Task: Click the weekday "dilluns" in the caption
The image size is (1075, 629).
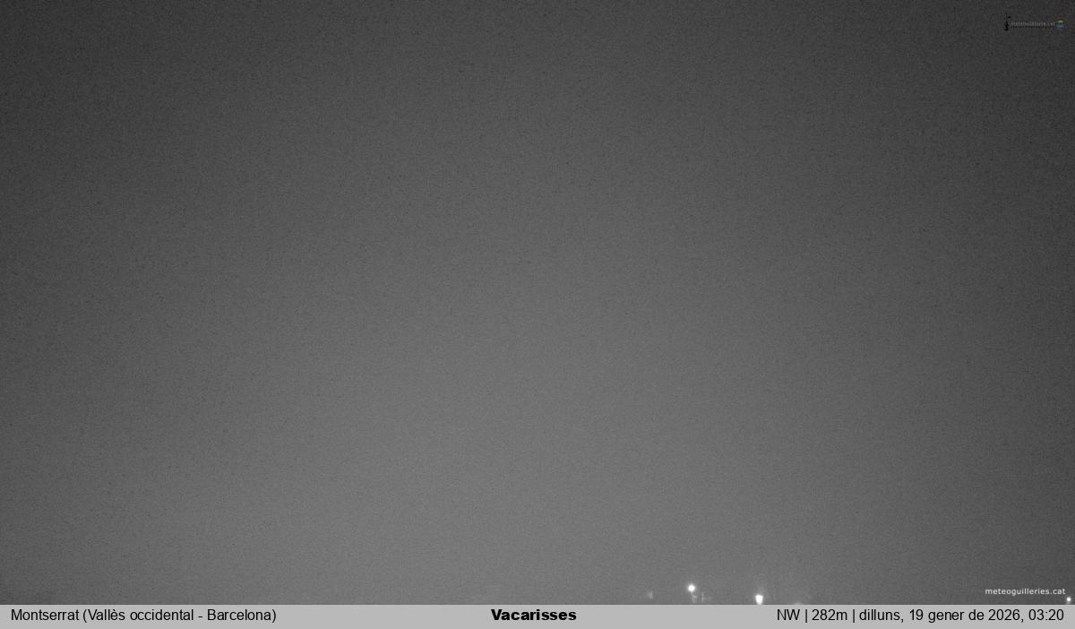Action: pyautogui.click(x=884, y=616)
